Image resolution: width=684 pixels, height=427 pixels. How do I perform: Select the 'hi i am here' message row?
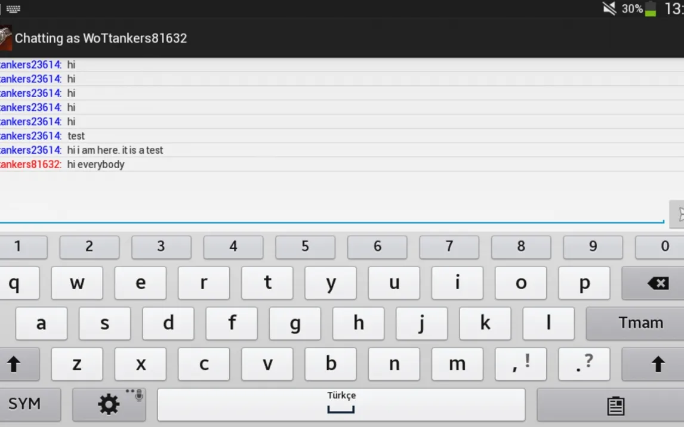342,150
